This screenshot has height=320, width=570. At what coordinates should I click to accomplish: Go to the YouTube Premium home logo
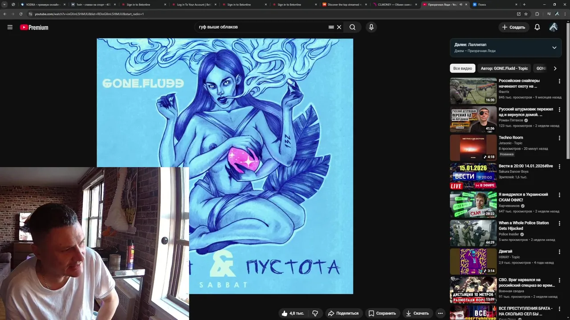click(34, 27)
